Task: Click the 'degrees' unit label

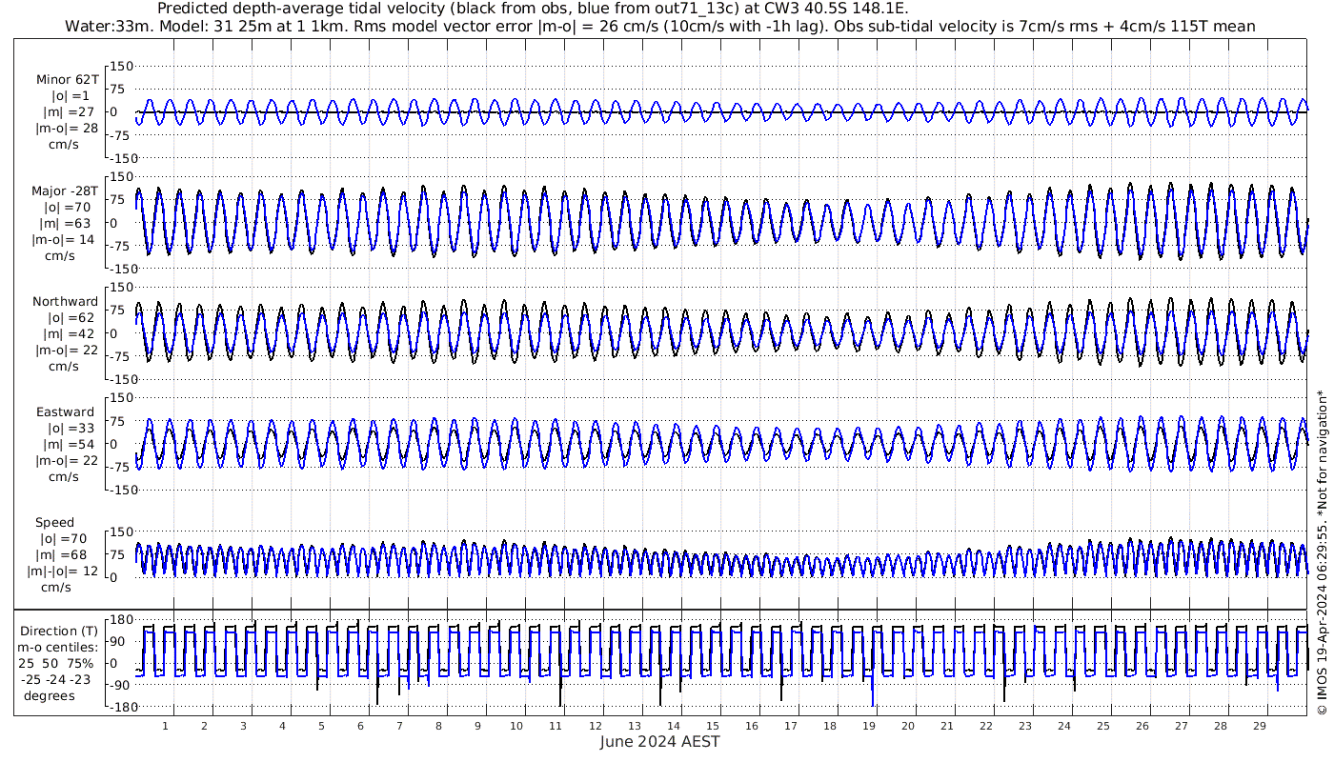Action: point(51,695)
